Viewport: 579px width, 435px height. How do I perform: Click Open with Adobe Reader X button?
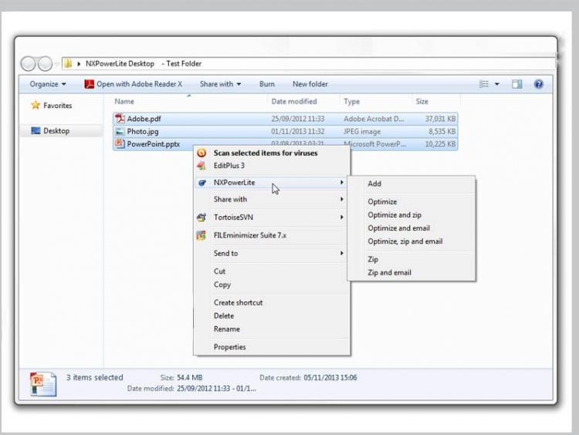point(134,84)
